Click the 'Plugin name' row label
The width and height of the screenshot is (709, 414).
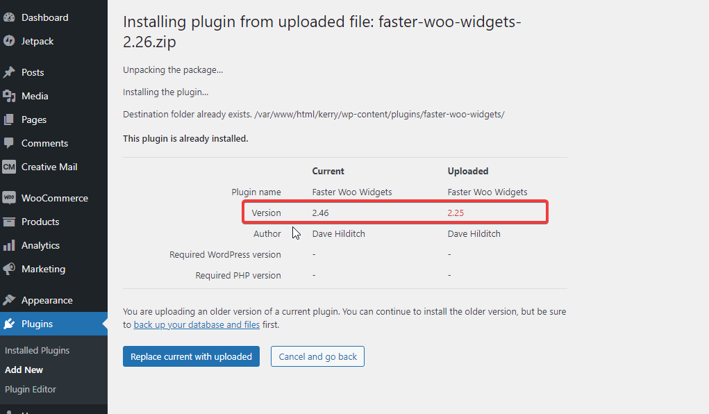[256, 192]
